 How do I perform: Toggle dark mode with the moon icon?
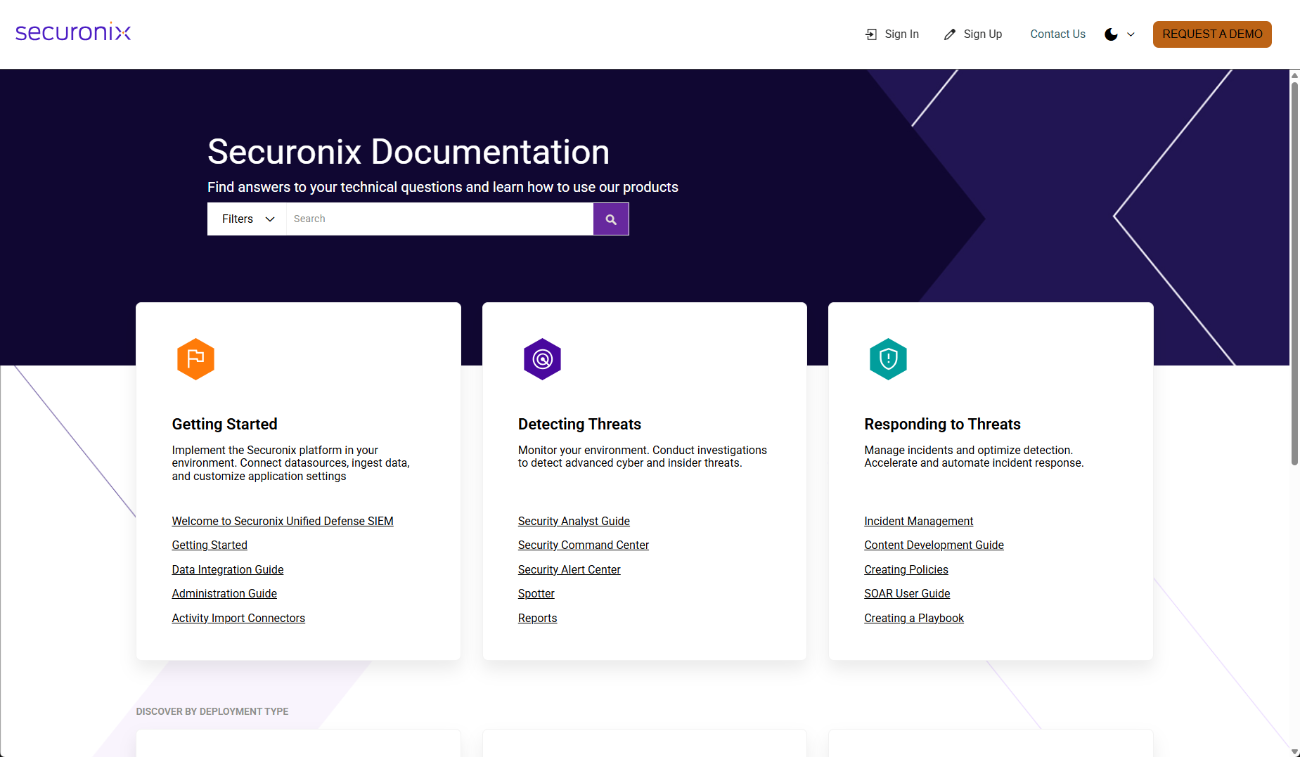click(x=1111, y=34)
